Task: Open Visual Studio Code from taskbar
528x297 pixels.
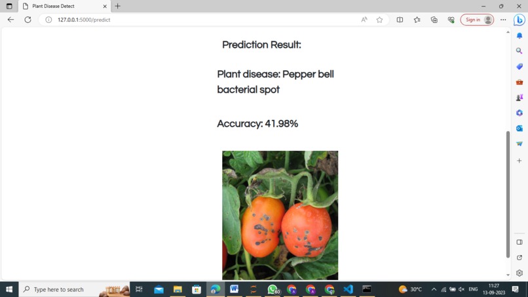Action: point(349,289)
